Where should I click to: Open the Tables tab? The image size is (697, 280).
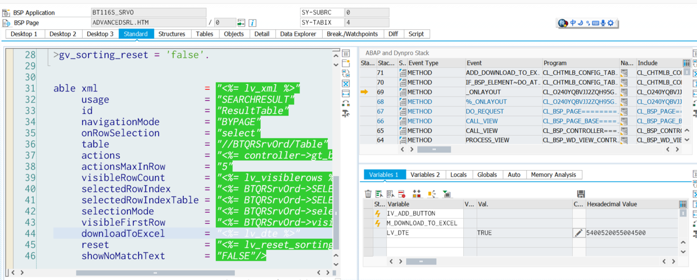(x=205, y=34)
